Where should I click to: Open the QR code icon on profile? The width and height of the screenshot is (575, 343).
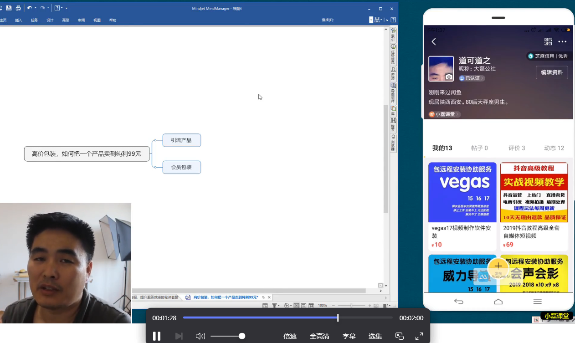[x=548, y=41]
